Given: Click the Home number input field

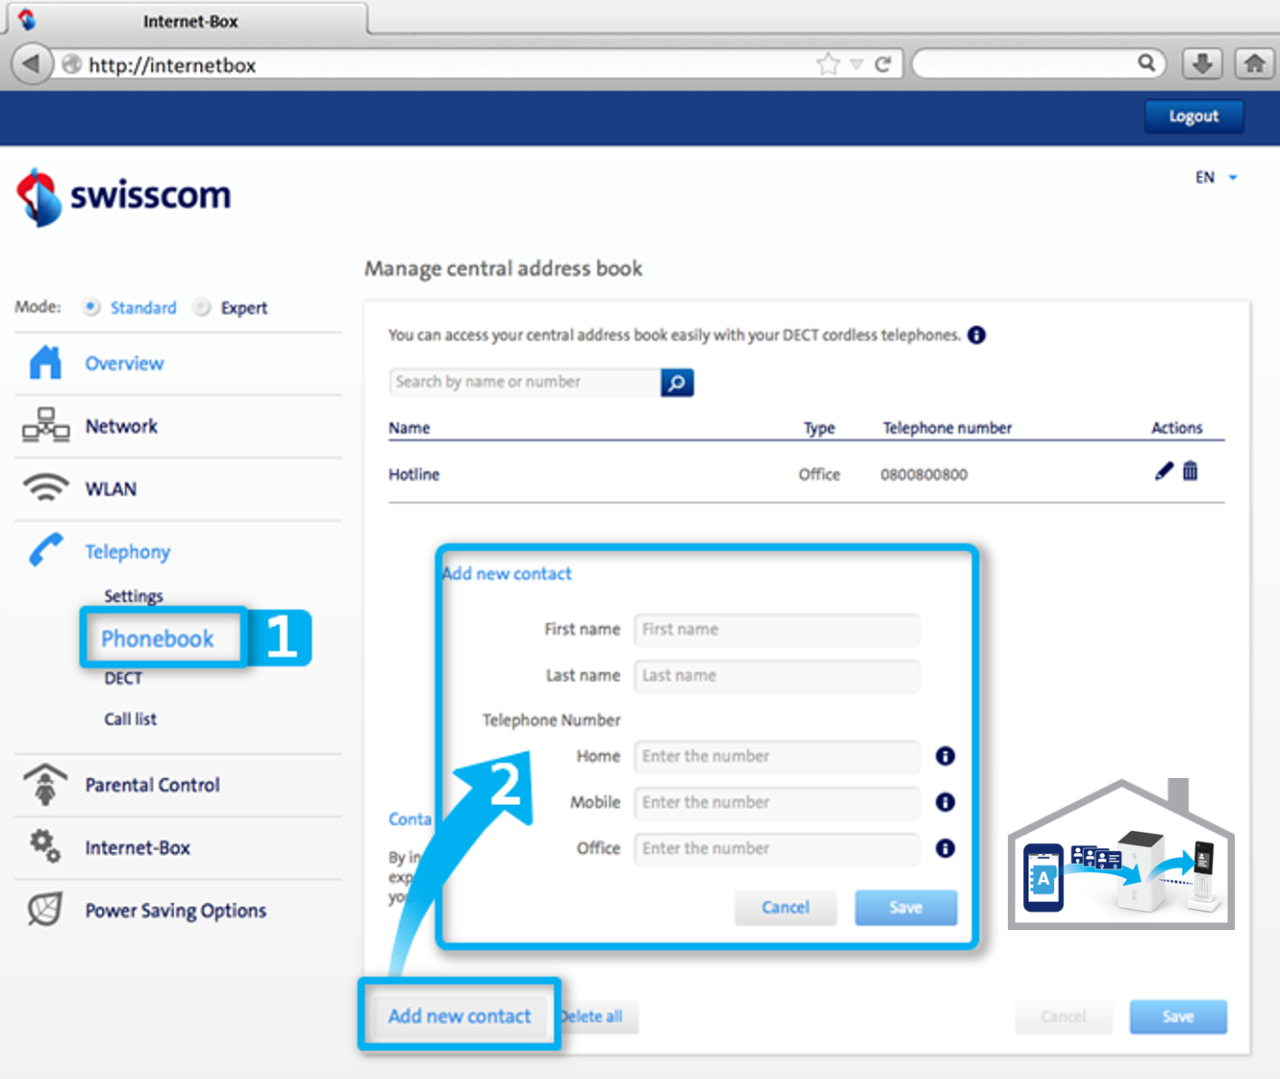Looking at the screenshot, I should click(776, 756).
